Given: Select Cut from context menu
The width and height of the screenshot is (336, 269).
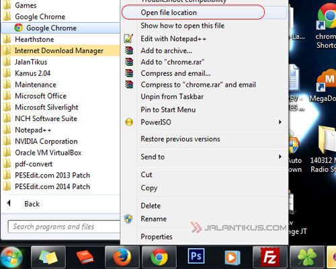Looking at the screenshot, I should [x=146, y=175].
